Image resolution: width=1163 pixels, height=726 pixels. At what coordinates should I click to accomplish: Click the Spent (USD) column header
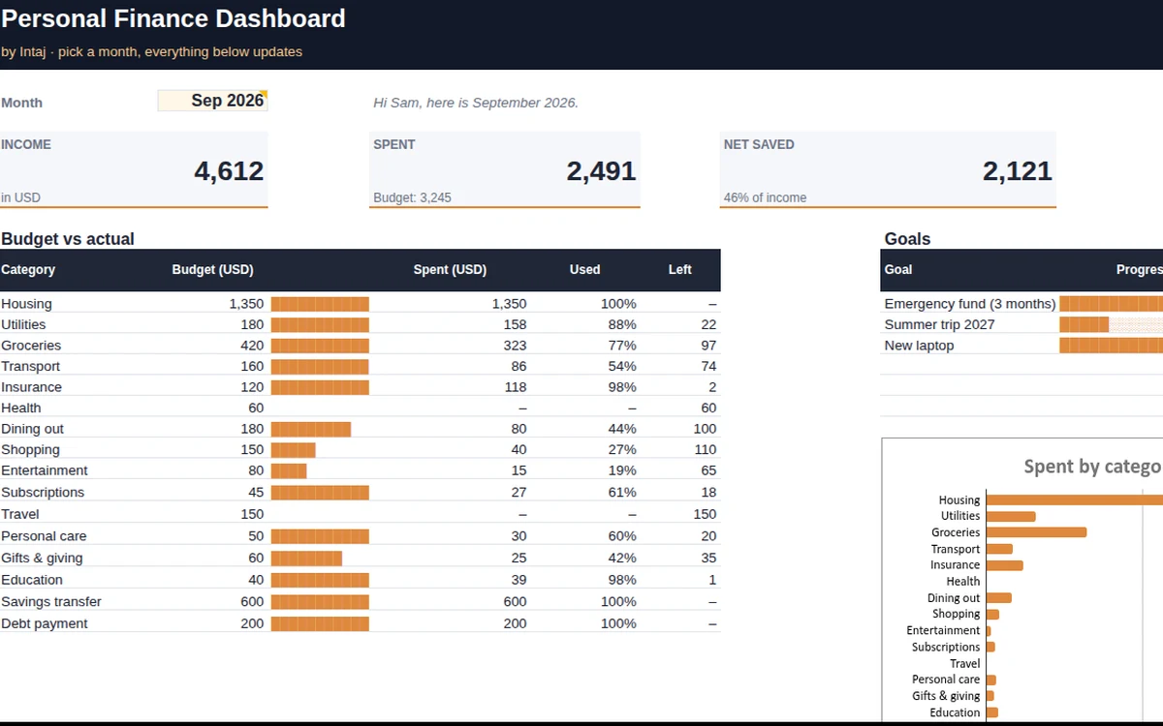click(x=450, y=270)
